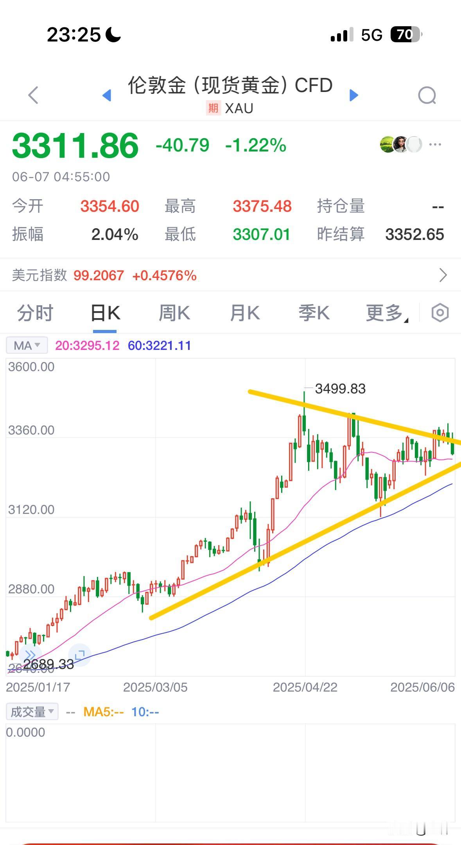Switch to next instrument blue triangle
The image size is (461, 845).
(x=353, y=95)
